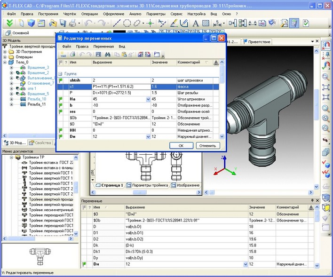The image size is (333, 277).
Task: Toggle the flag on Dн row in bottom Переменные panel
Action: click(x=84, y=264)
